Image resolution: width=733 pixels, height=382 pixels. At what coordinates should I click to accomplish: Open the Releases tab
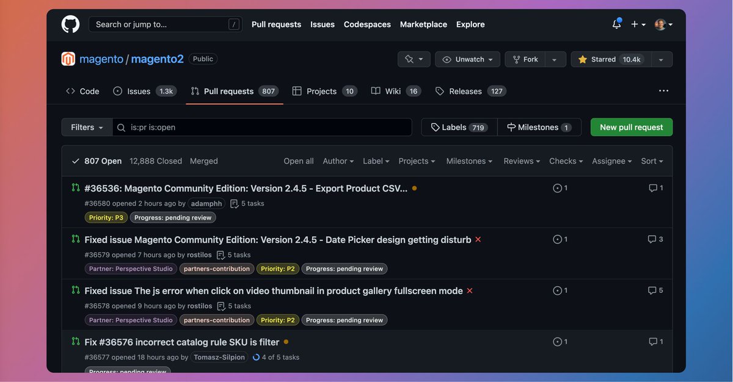pyautogui.click(x=470, y=91)
